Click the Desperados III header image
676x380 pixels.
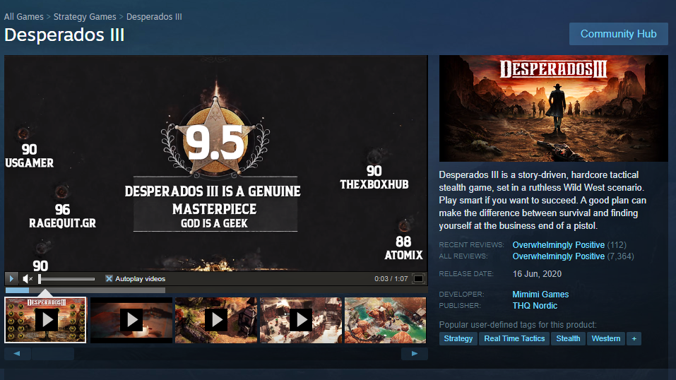[x=554, y=108]
